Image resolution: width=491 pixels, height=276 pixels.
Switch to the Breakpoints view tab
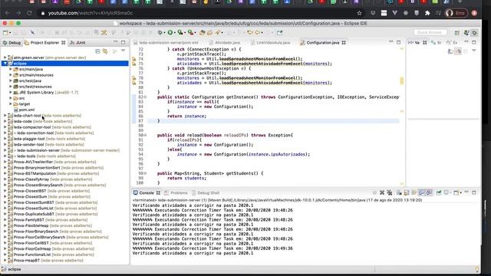[x=436, y=43]
